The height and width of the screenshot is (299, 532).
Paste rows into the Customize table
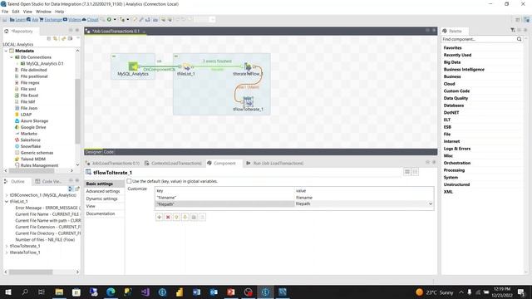[202, 217]
